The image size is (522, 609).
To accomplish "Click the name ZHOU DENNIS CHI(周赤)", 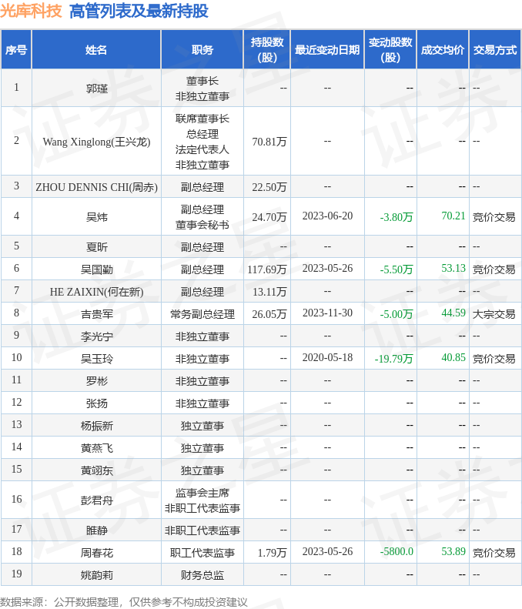I will point(97,187).
